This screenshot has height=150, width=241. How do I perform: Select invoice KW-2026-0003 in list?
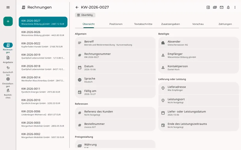(43, 124)
